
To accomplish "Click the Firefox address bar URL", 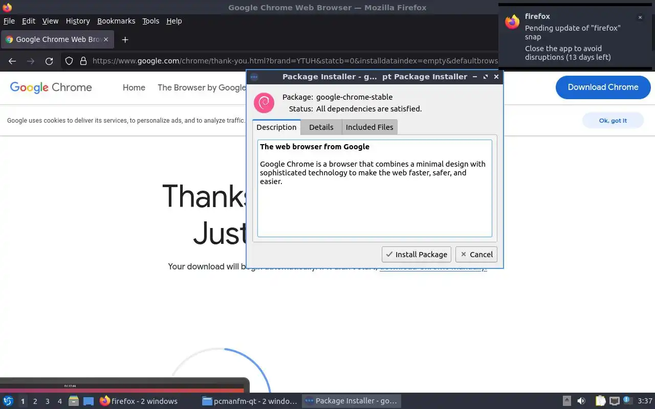I will [295, 61].
